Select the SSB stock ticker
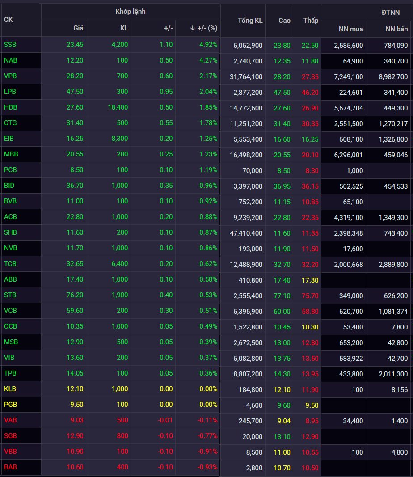This screenshot has width=413, height=477. 10,45
